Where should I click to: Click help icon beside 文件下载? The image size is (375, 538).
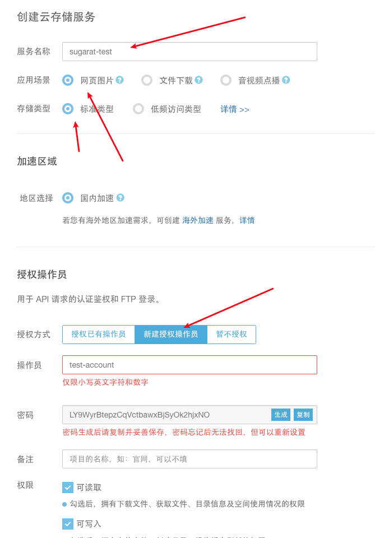pos(198,80)
